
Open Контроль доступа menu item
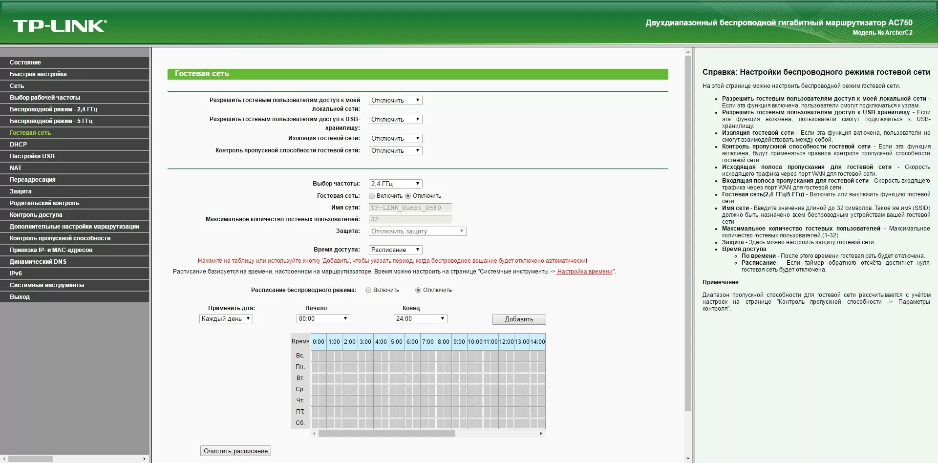pos(74,215)
